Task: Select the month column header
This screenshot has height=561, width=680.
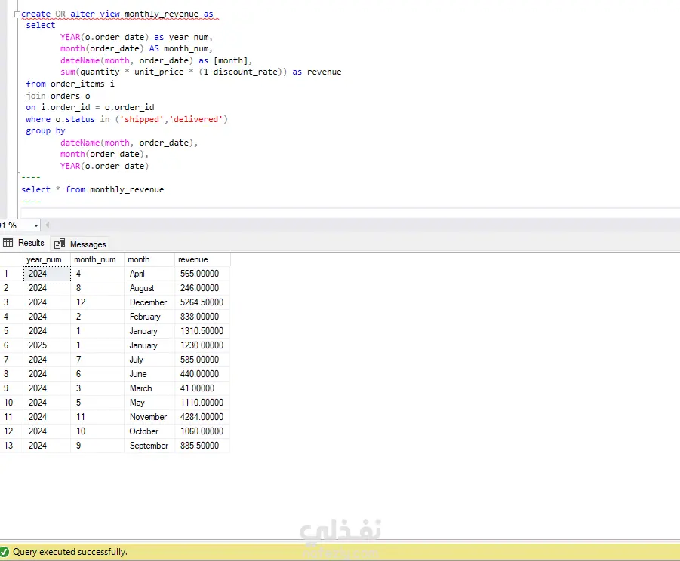Action: click(x=149, y=259)
